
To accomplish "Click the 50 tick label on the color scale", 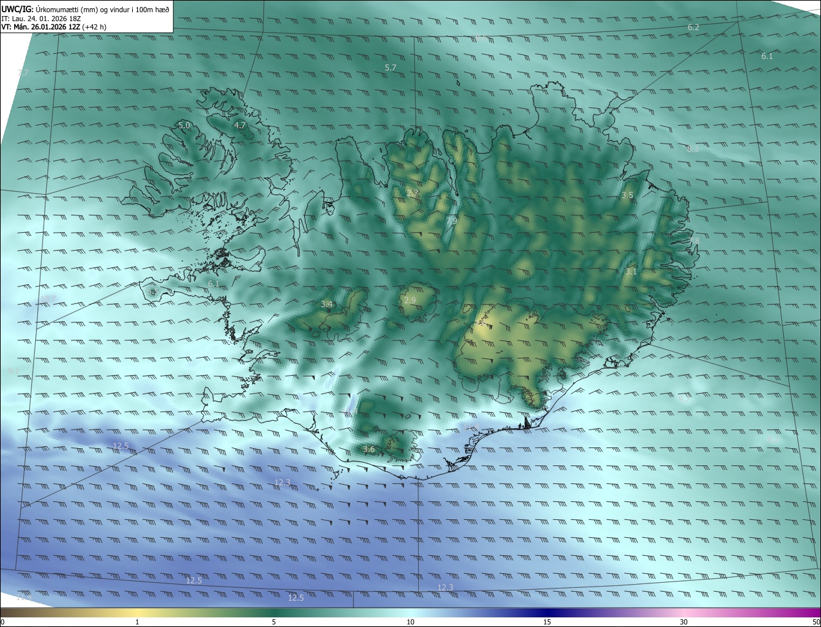I will 816,622.
